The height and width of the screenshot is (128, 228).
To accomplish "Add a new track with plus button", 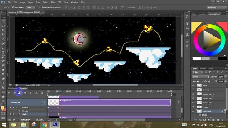I will (x=178, y=102).
